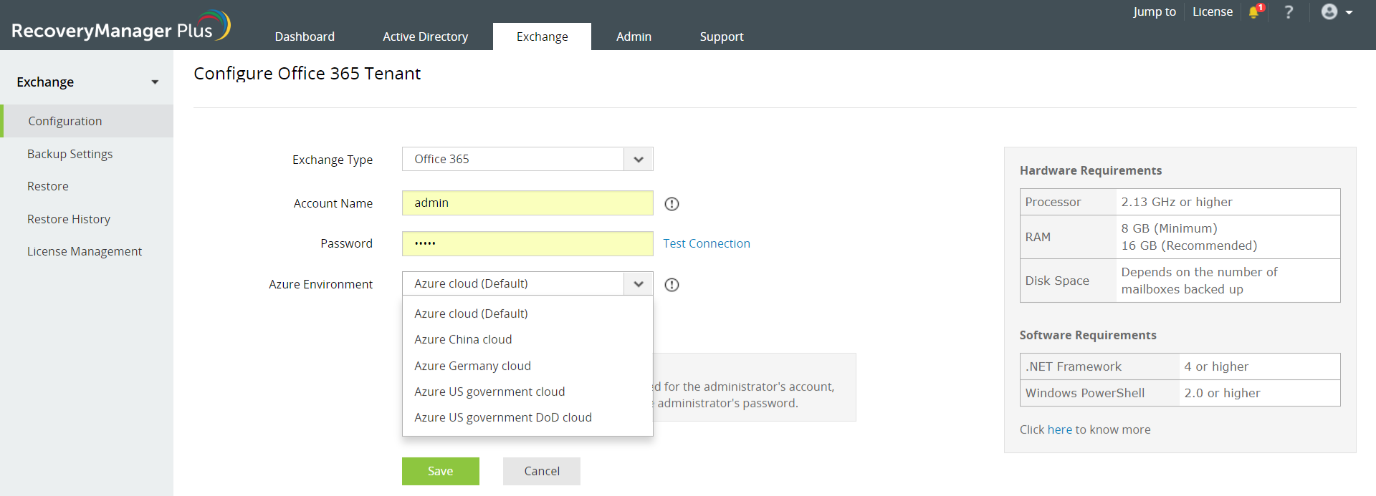This screenshot has width=1376, height=496.
Task: Select Azure China cloud option
Action: [x=463, y=339]
